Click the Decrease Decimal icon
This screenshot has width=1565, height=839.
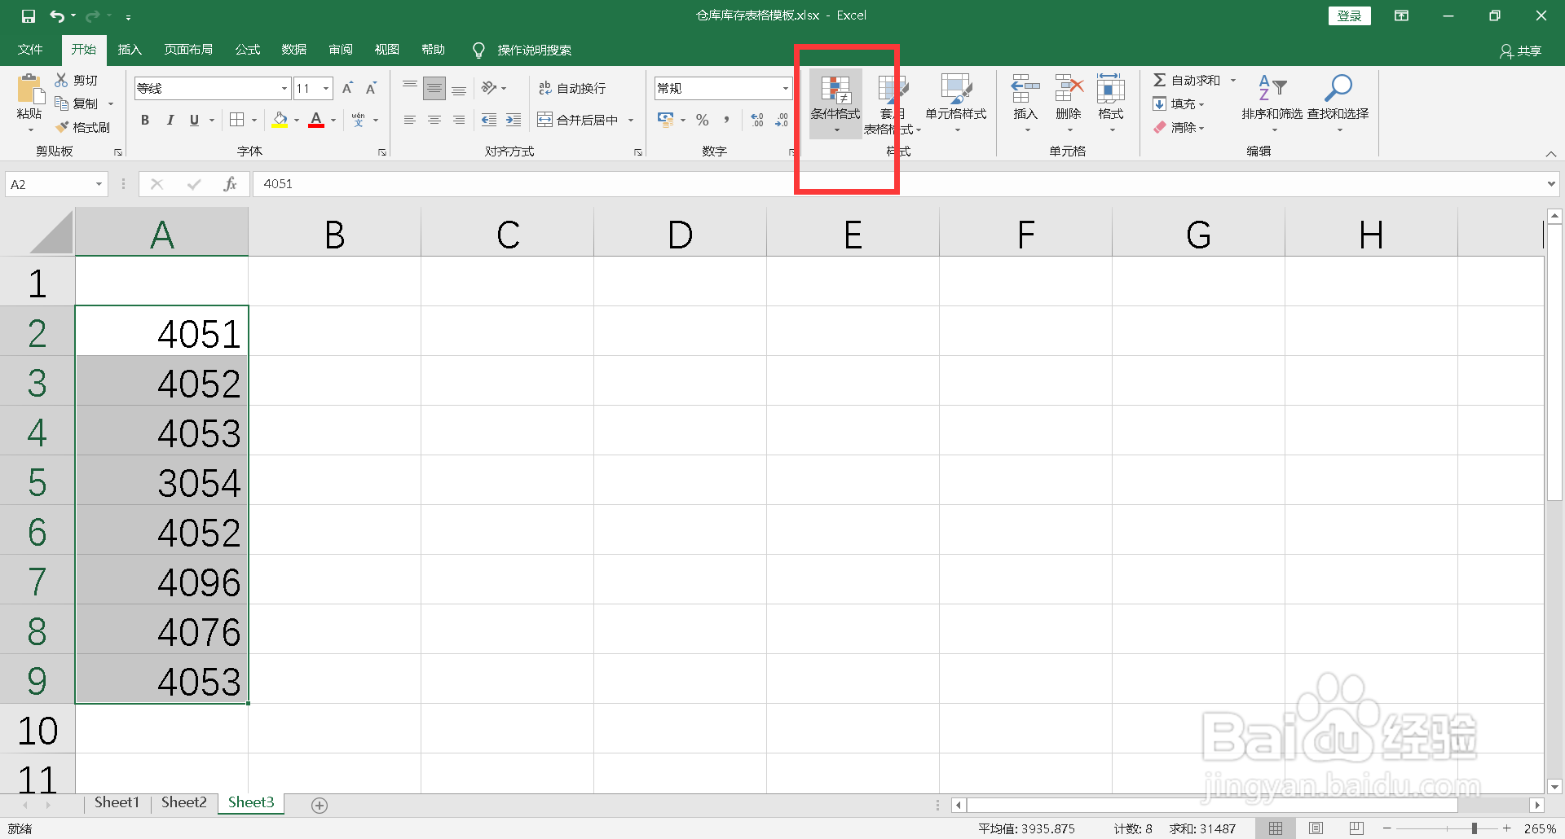[x=782, y=120]
